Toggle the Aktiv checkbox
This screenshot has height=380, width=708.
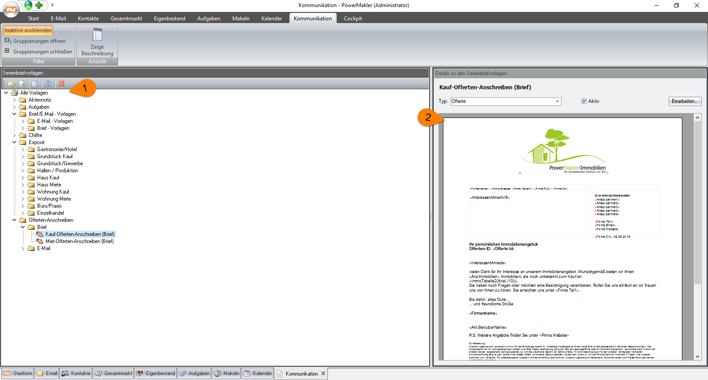pyautogui.click(x=584, y=101)
